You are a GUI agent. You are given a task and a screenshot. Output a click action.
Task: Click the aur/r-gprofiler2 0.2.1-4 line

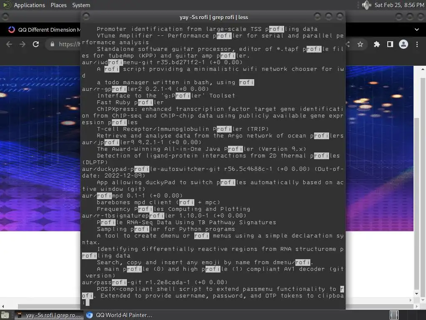(x=145, y=89)
